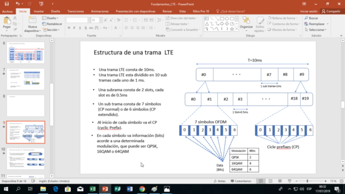
Task: Open the Organizar arrange icon
Action: (246, 20)
